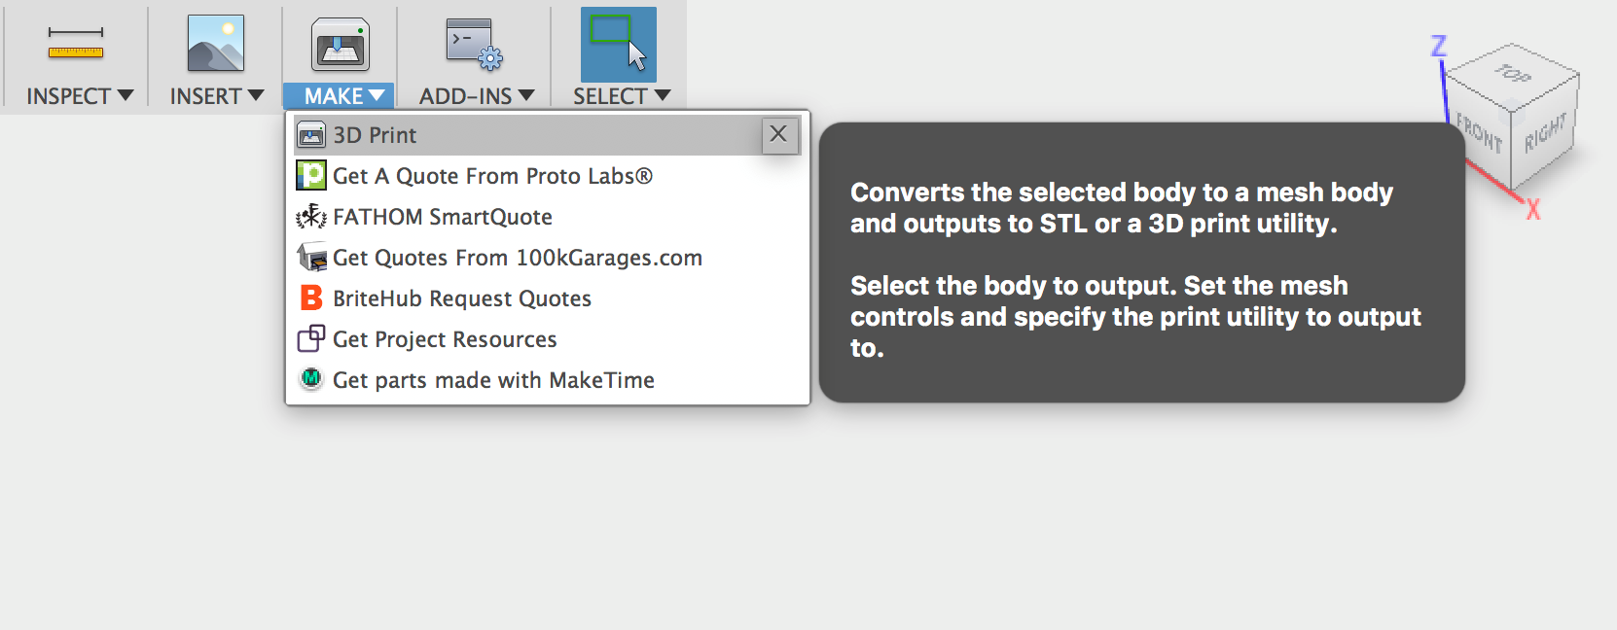Dismiss 3D Print item with X button

[779, 135]
